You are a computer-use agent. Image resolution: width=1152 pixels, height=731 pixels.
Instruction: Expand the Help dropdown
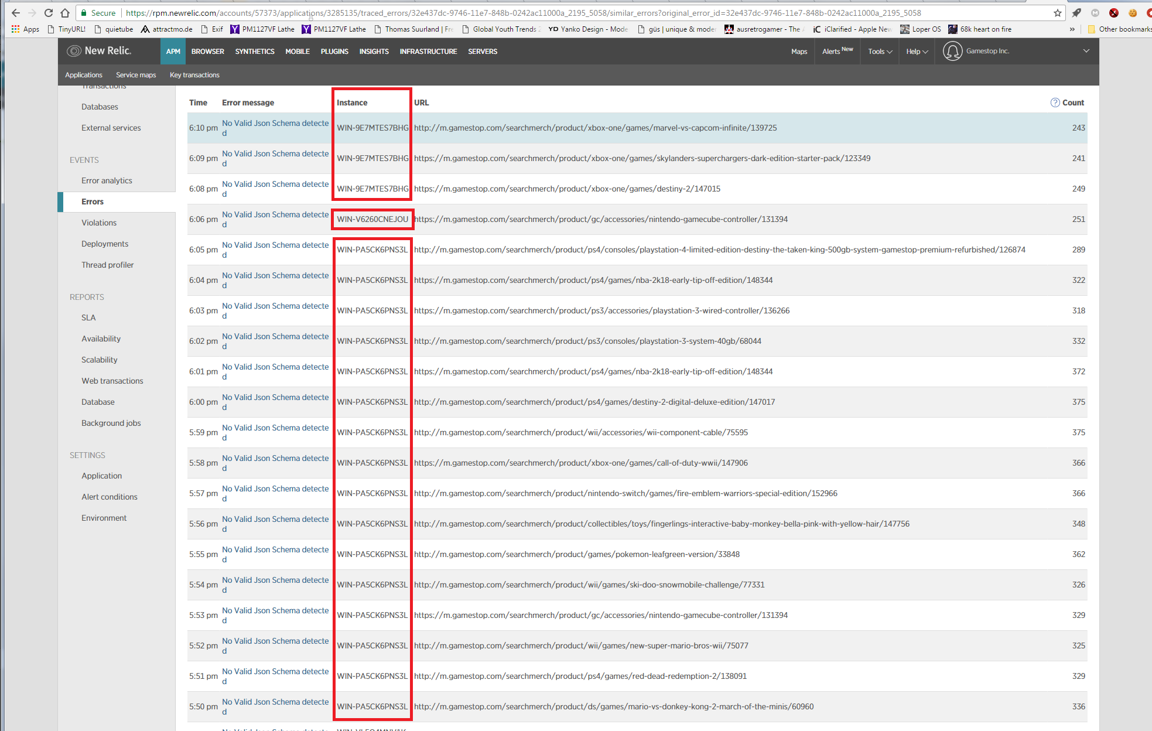tap(917, 52)
